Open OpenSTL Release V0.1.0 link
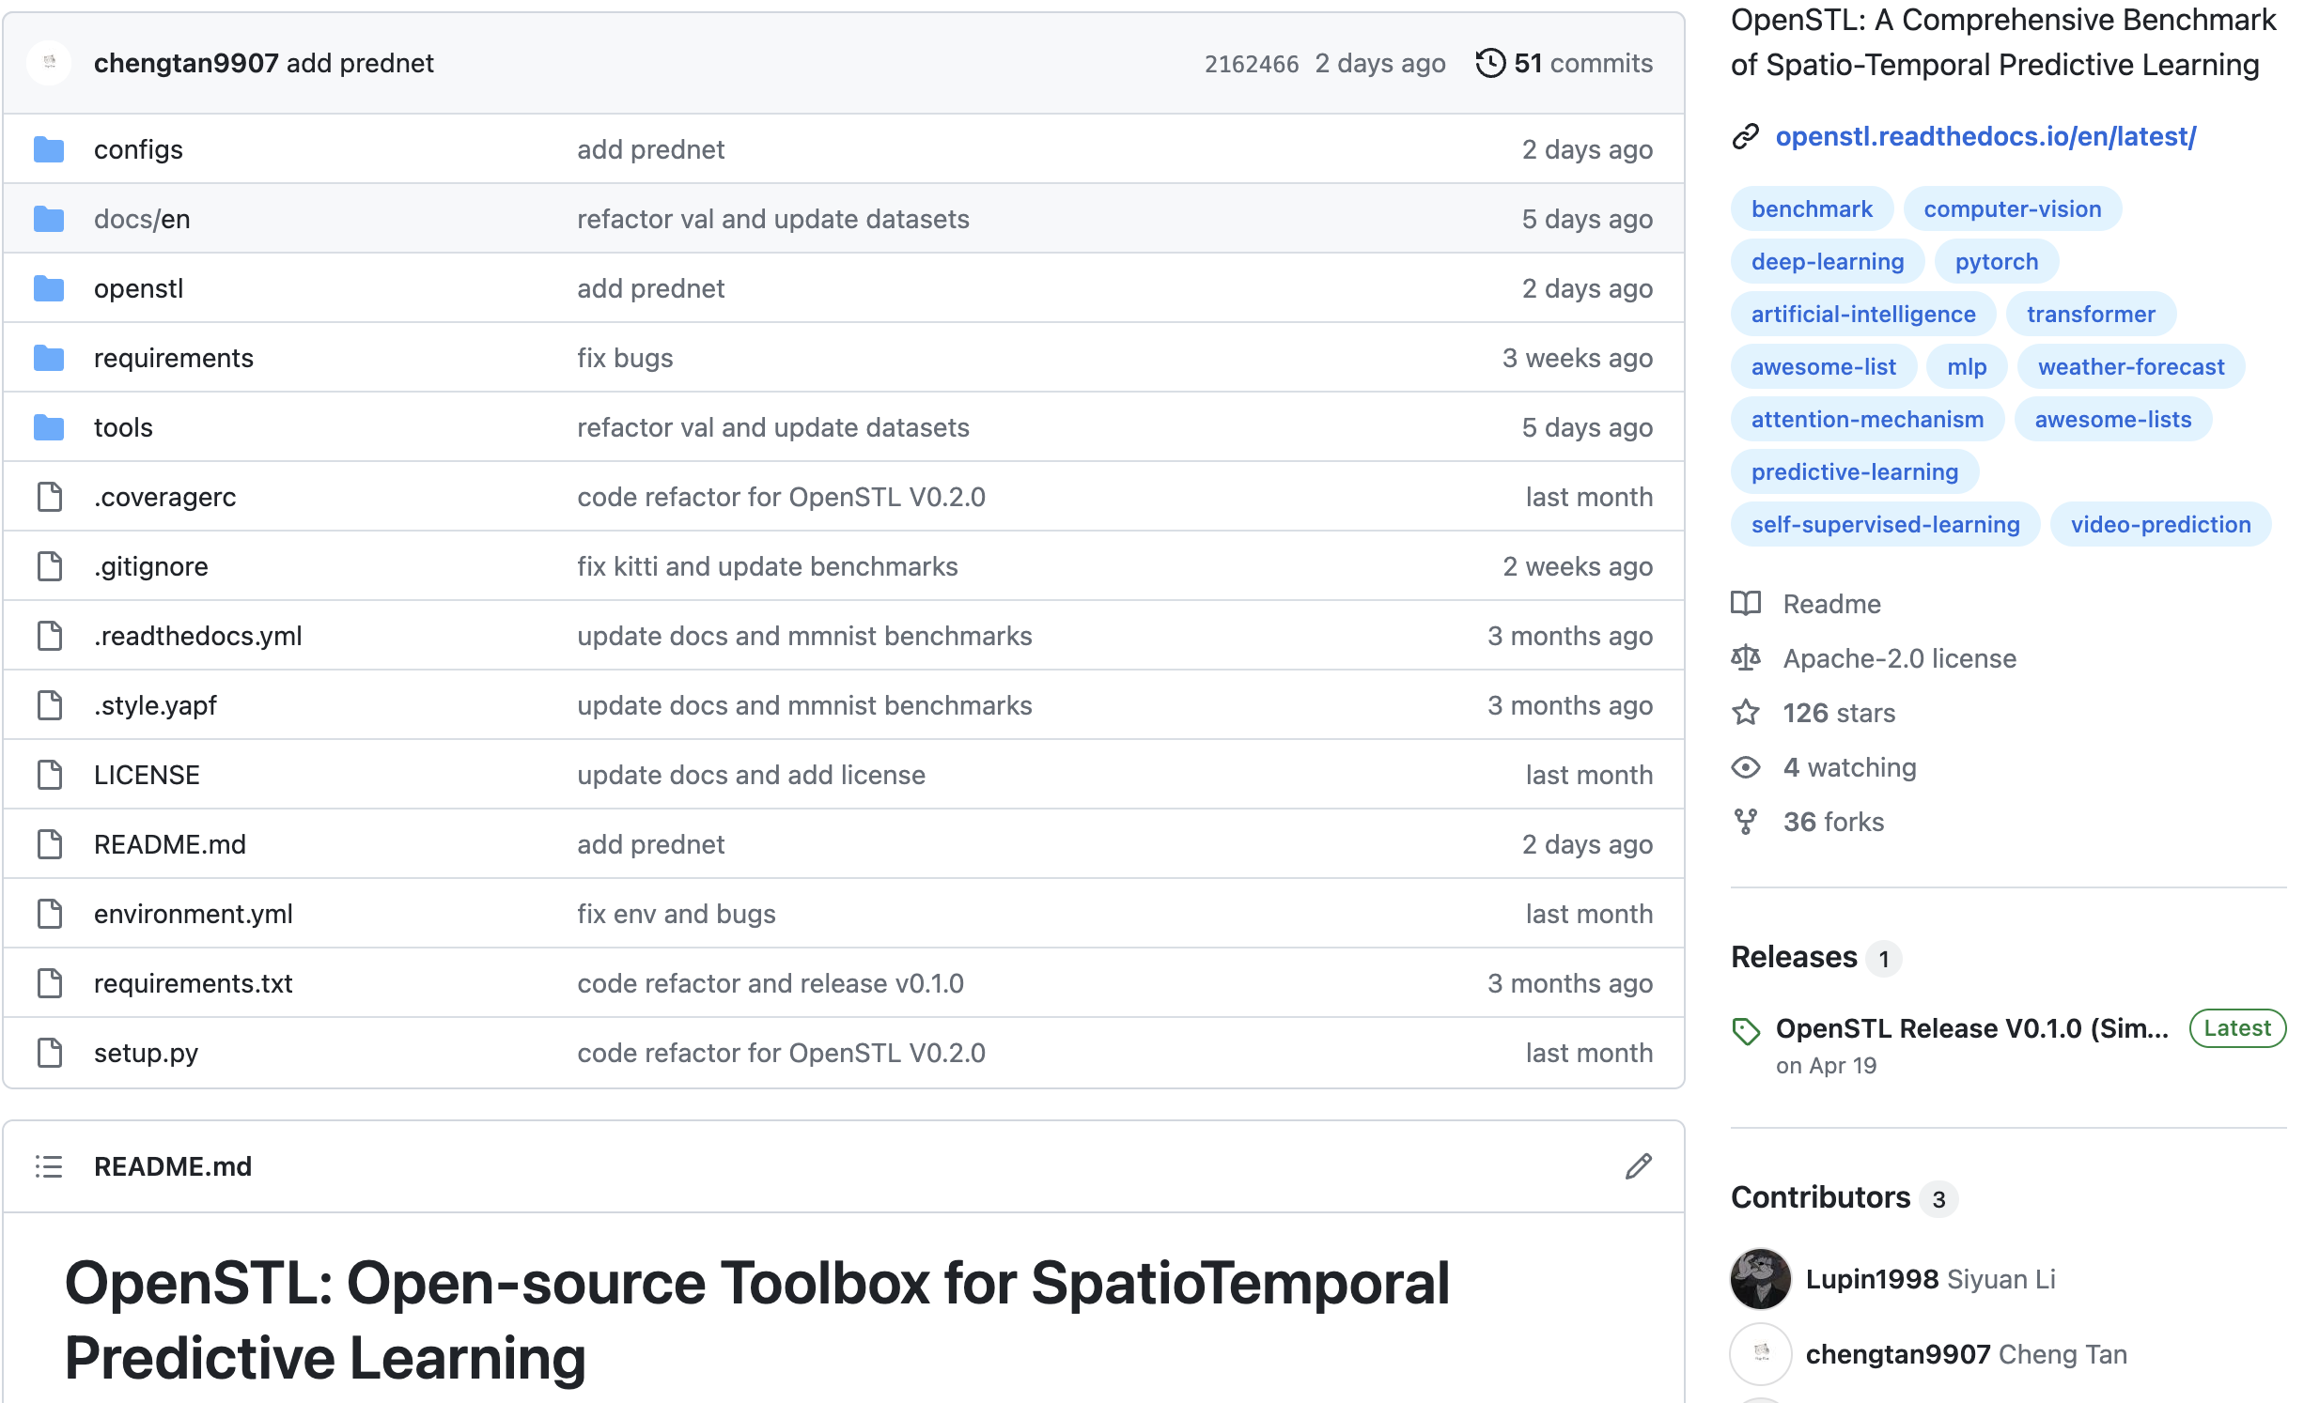Screen dimensions: 2304x1403 [1971, 1028]
